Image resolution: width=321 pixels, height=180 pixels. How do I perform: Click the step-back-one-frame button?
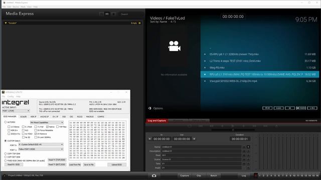(222, 126)
